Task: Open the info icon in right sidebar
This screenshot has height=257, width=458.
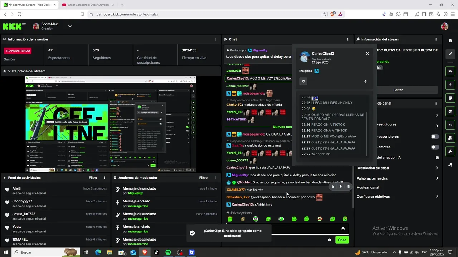Action: tap(450, 41)
